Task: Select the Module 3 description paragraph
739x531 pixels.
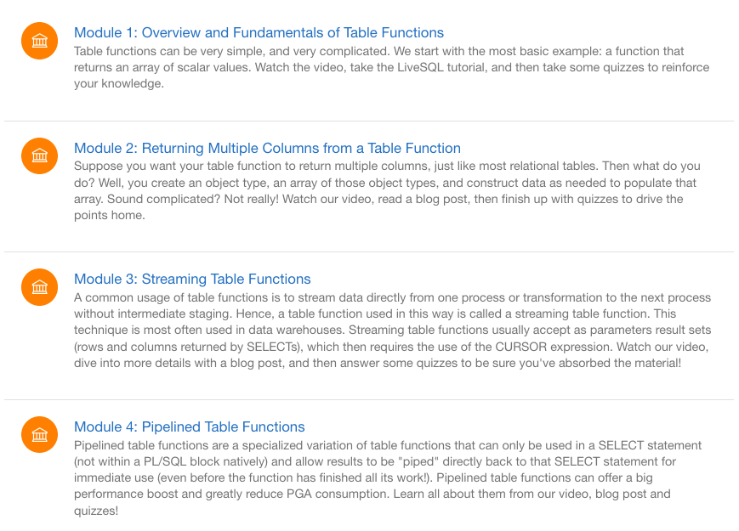Action: tap(391, 330)
